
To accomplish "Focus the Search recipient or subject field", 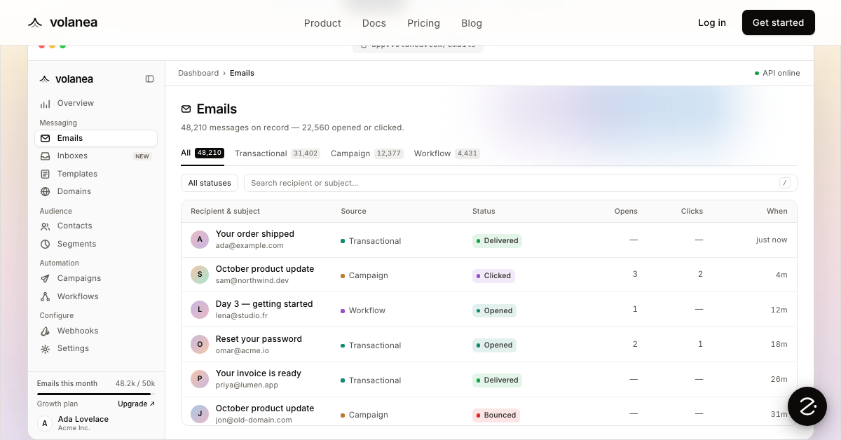I will (x=521, y=183).
